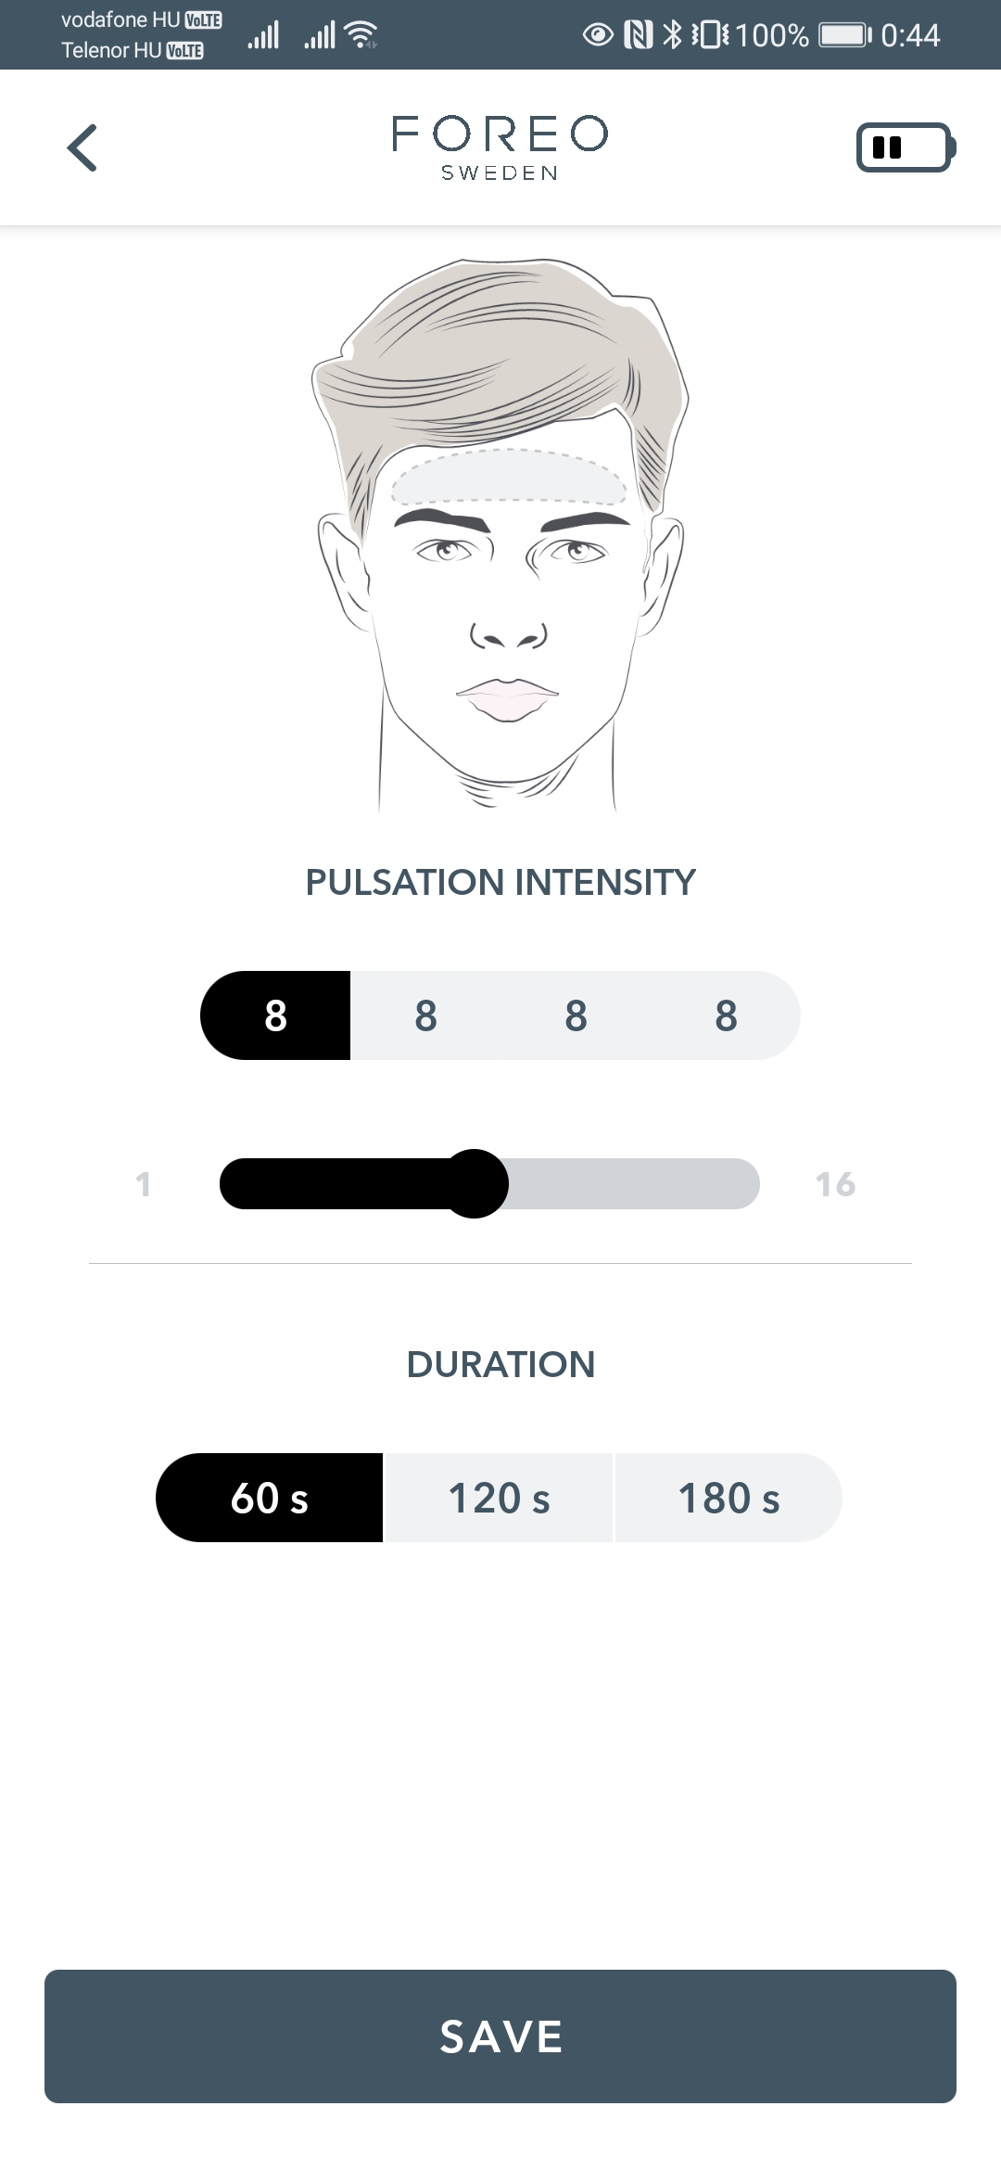Go back using the left chevron
The height and width of the screenshot is (2170, 1001).
click(x=82, y=147)
